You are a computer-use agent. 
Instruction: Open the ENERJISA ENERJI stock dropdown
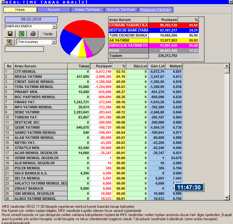(x=54, y=27)
